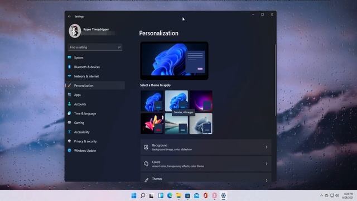
Task: Open the Widgets panel from taskbar
Action: point(161,195)
